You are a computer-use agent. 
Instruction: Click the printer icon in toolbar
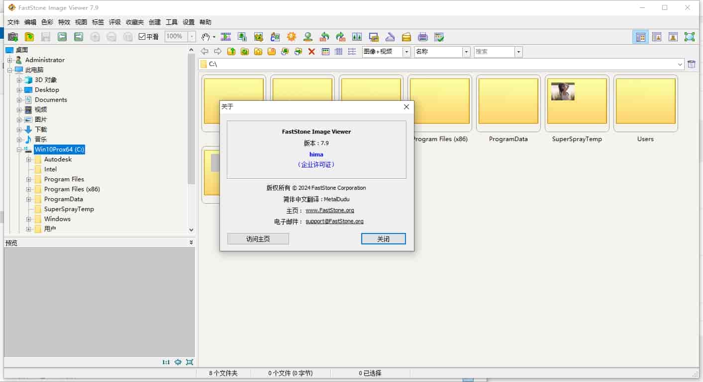422,37
